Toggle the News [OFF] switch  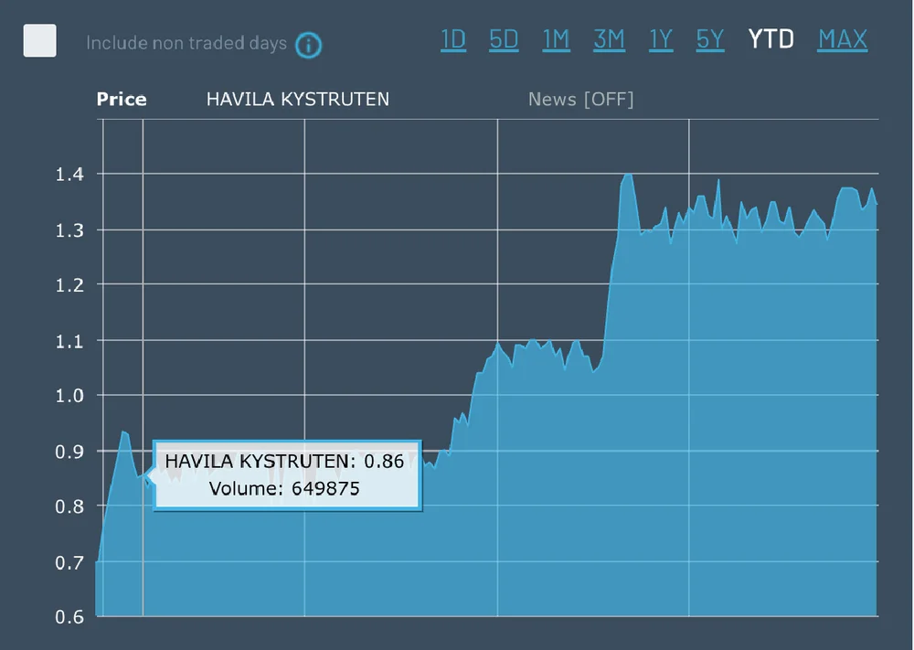click(580, 99)
